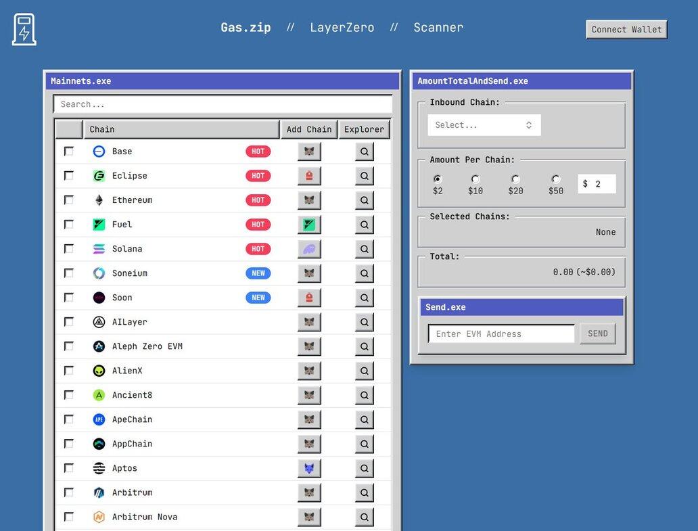Open explorer for Aleph Zero EVM
Image resolution: width=698 pixels, height=531 pixels.
pyautogui.click(x=364, y=346)
